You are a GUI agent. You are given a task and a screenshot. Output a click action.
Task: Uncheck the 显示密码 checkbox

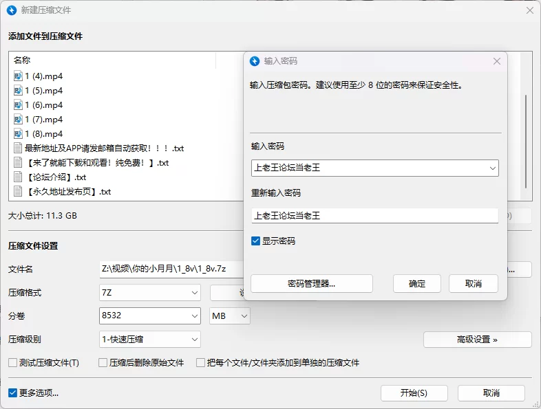click(x=256, y=241)
